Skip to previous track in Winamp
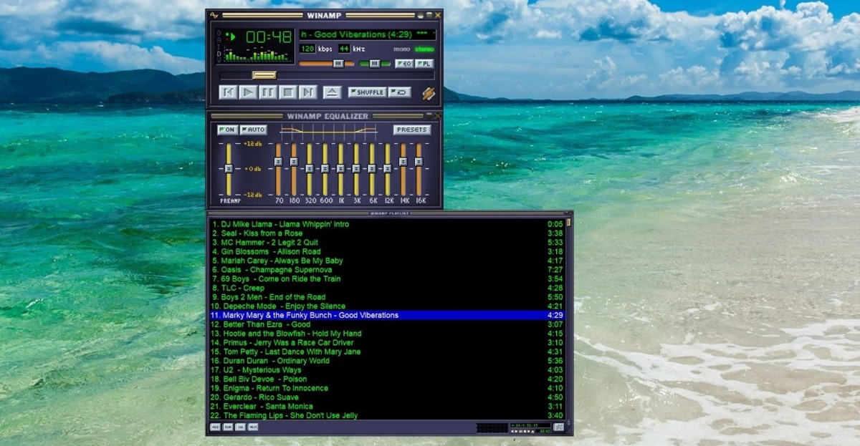This screenshot has width=860, height=446. [228, 92]
